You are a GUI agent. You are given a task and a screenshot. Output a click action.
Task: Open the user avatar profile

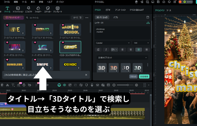180,2
